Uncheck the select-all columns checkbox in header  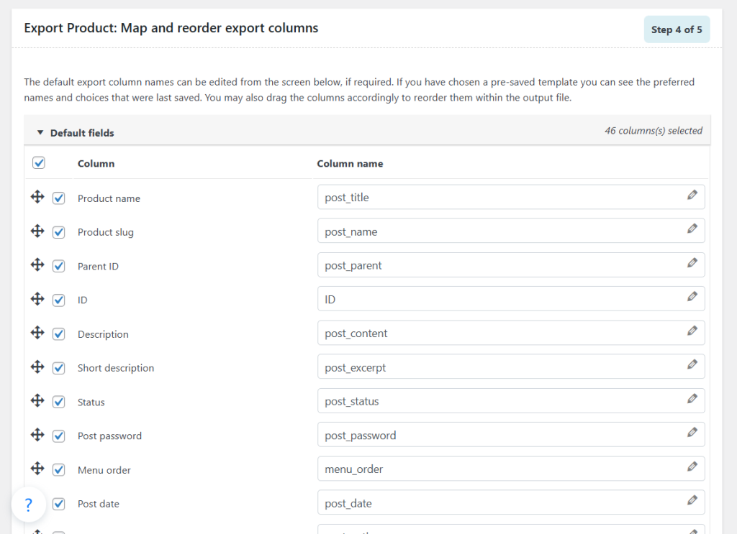39,163
